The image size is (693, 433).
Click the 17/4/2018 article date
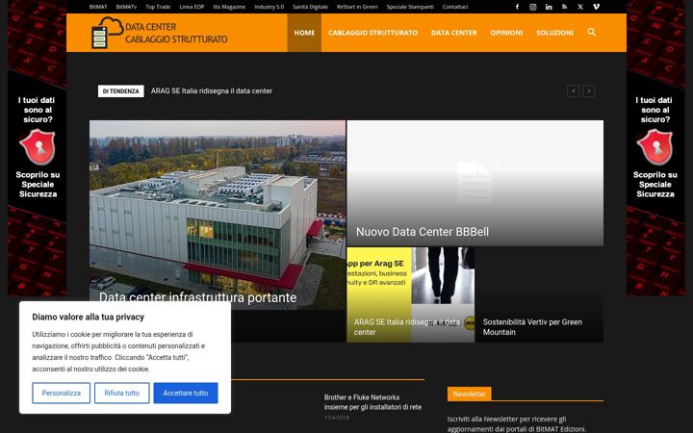(337, 418)
